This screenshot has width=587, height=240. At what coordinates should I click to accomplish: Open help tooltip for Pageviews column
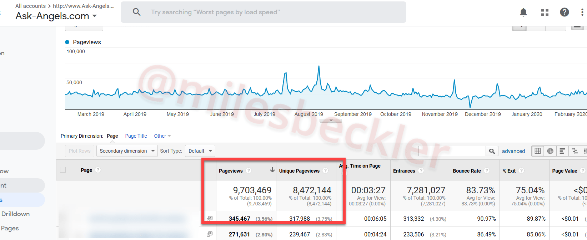(249, 171)
